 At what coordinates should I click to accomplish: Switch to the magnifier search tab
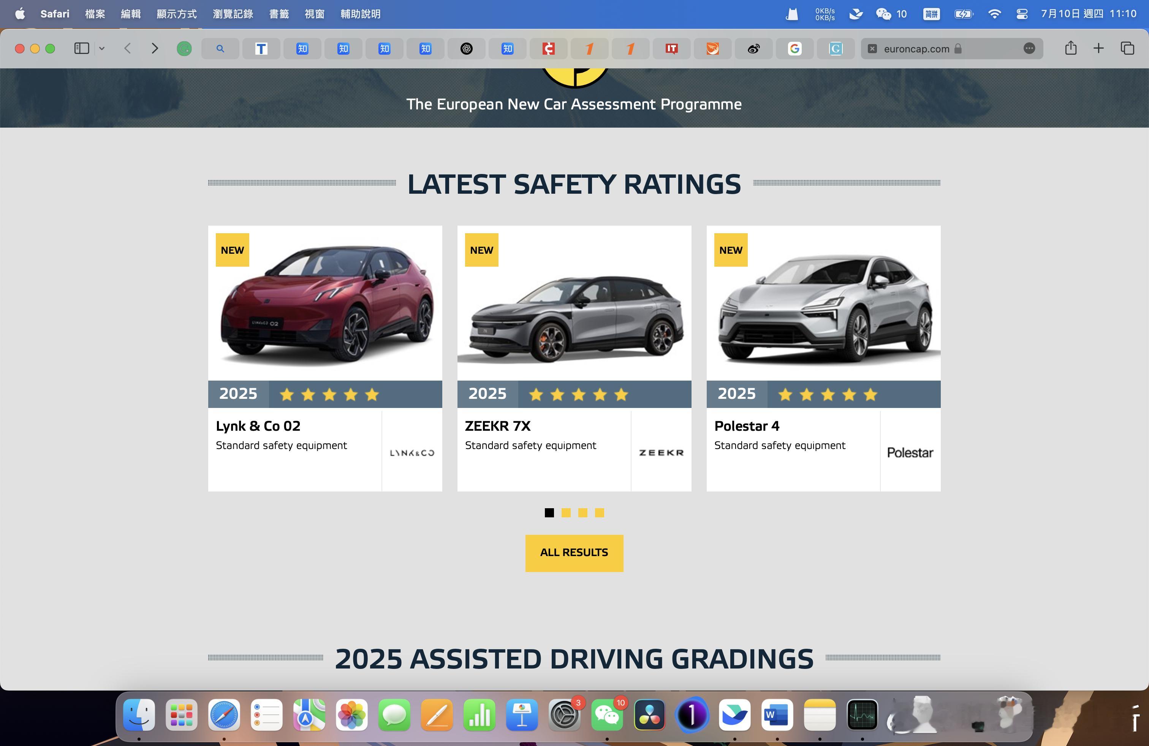coord(220,48)
